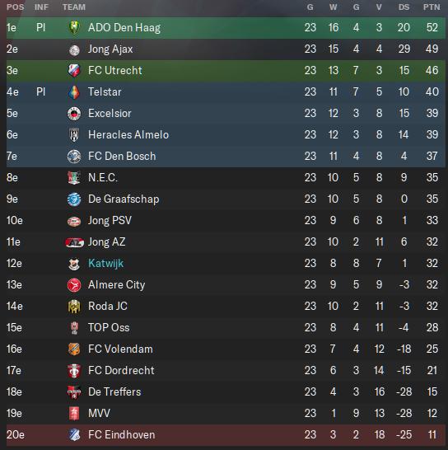
Task: Click the Heracles Almelo crest
Action: click(x=74, y=135)
